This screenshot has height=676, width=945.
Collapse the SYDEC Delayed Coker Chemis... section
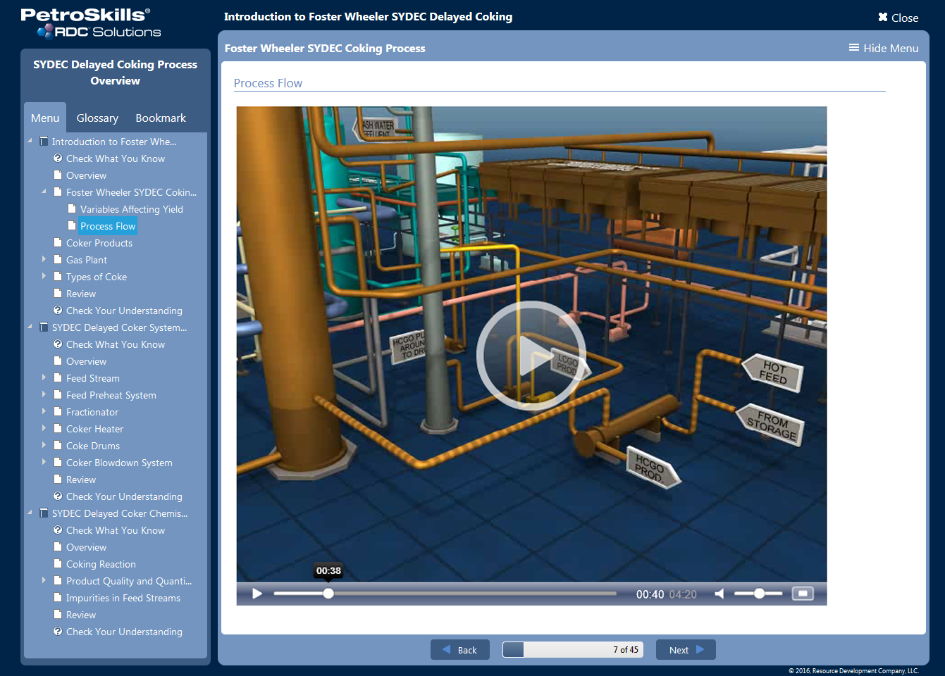click(30, 513)
